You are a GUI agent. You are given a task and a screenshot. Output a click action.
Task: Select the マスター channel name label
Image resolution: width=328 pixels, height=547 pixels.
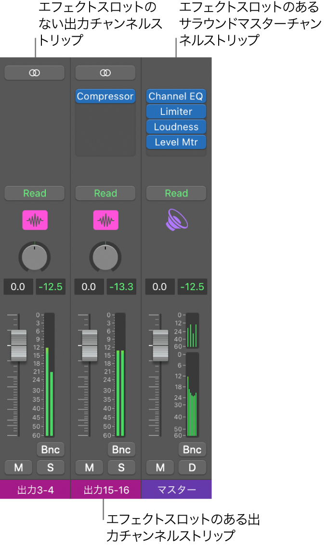tap(177, 490)
